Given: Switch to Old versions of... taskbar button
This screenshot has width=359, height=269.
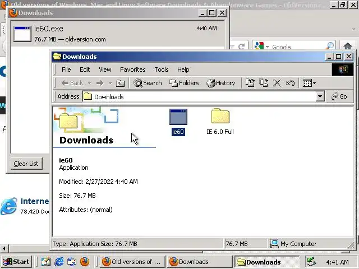Looking at the screenshot, I should 132,262.
